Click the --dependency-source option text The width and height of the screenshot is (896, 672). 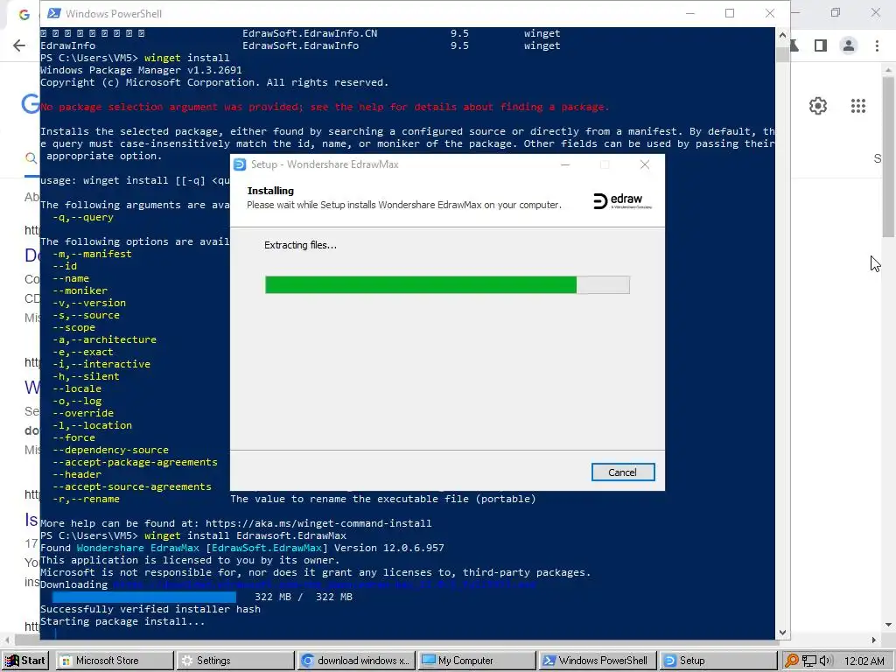(x=110, y=450)
